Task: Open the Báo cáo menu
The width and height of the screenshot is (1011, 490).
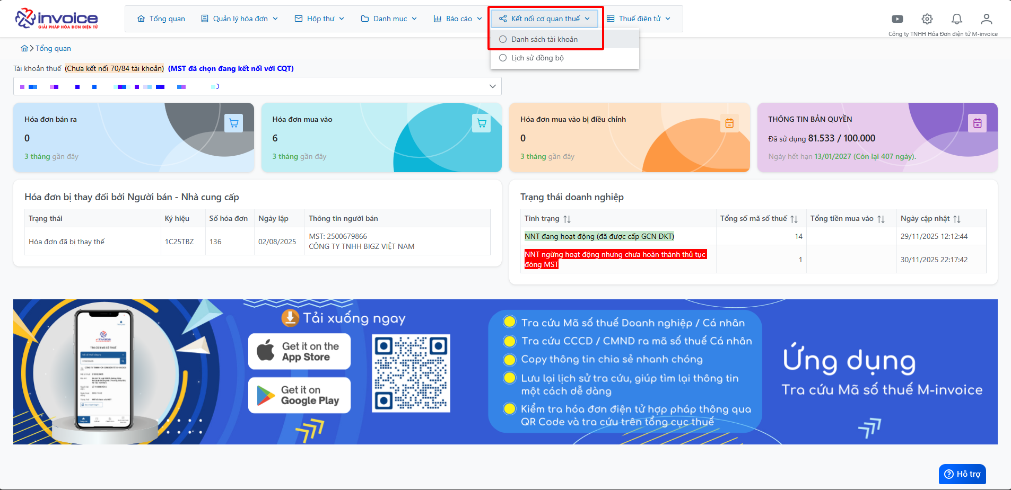Action: pyautogui.click(x=458, y=19)
